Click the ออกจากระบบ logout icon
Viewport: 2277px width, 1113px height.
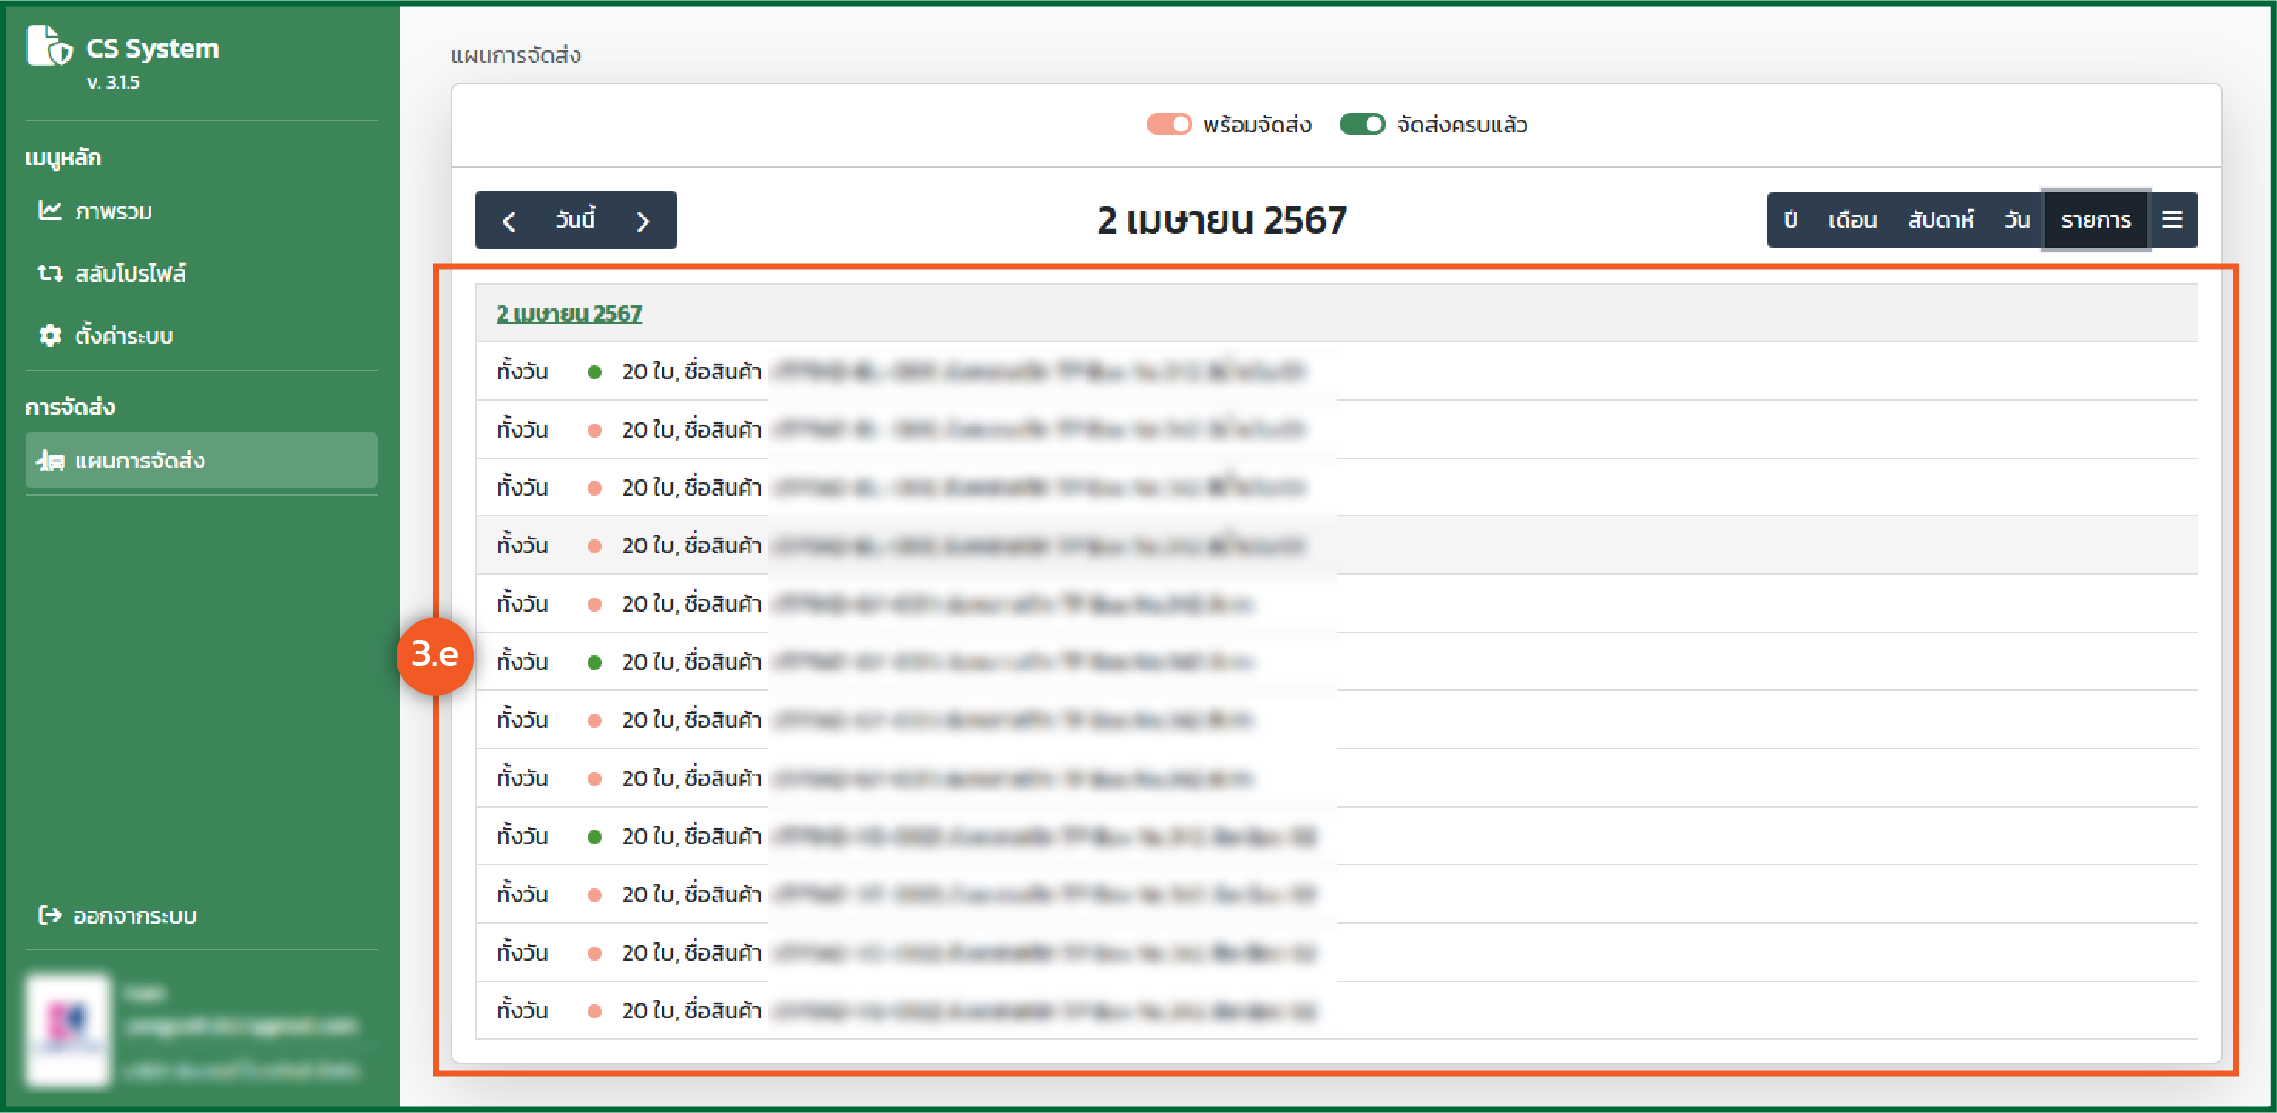point(49,915)
